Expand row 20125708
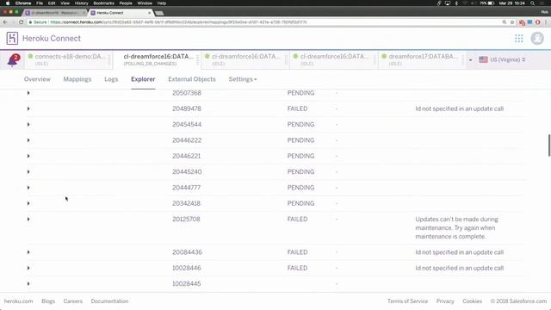The width and height of the screenshot is (551, 310). click(28, 219)
